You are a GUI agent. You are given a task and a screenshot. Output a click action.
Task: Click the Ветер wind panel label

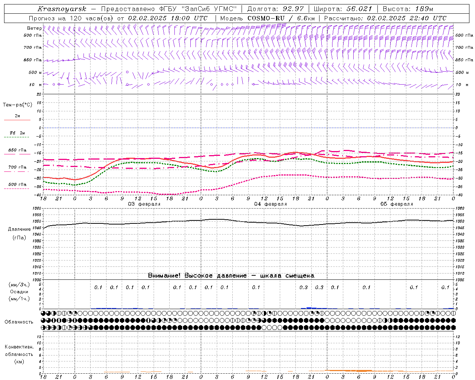point(34,28)
